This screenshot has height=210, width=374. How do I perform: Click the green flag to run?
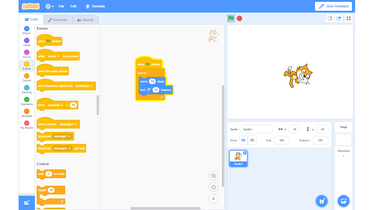point(231,19)
